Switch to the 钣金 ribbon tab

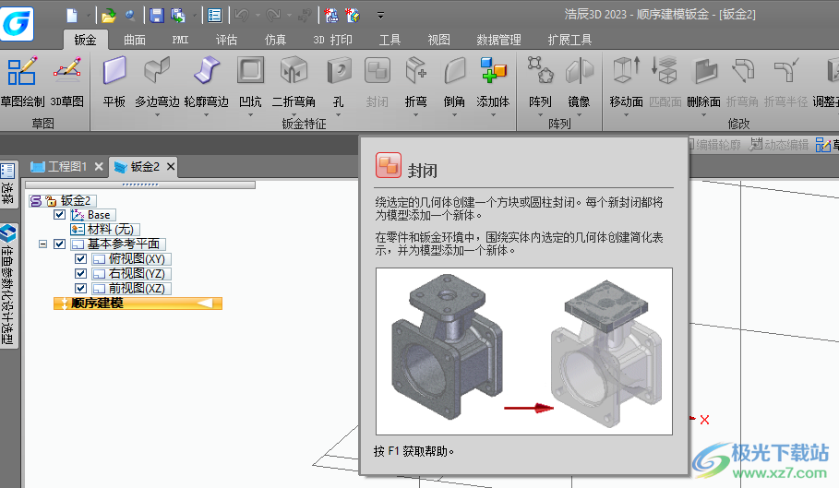coord(86,40)
